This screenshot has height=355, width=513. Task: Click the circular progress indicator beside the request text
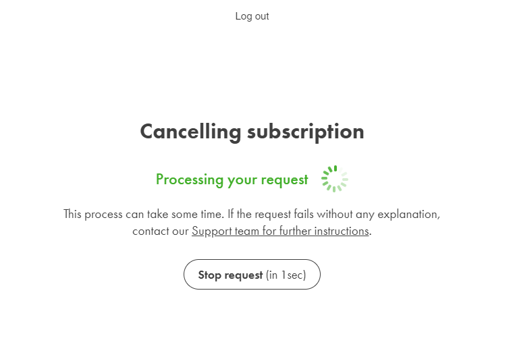[x=335, y=179]
